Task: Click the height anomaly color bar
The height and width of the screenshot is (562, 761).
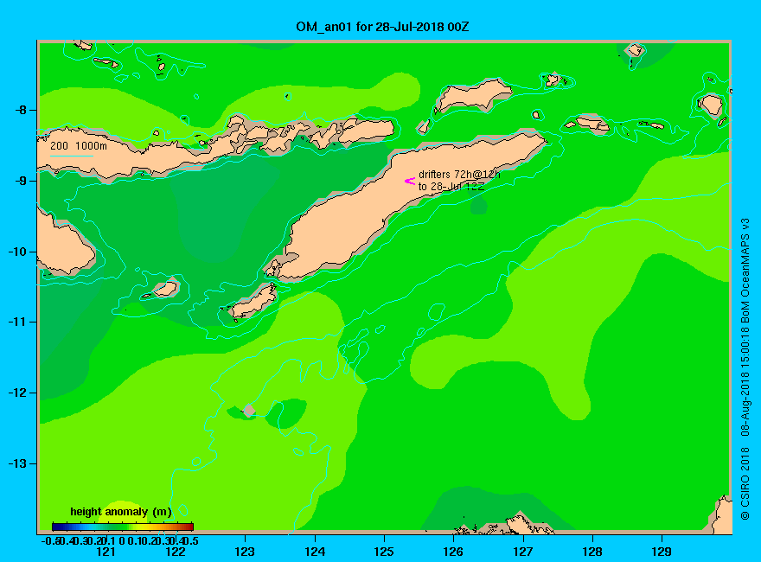Action: tap(123, 527)
